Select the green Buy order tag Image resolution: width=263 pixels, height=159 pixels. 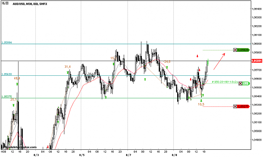246,84
